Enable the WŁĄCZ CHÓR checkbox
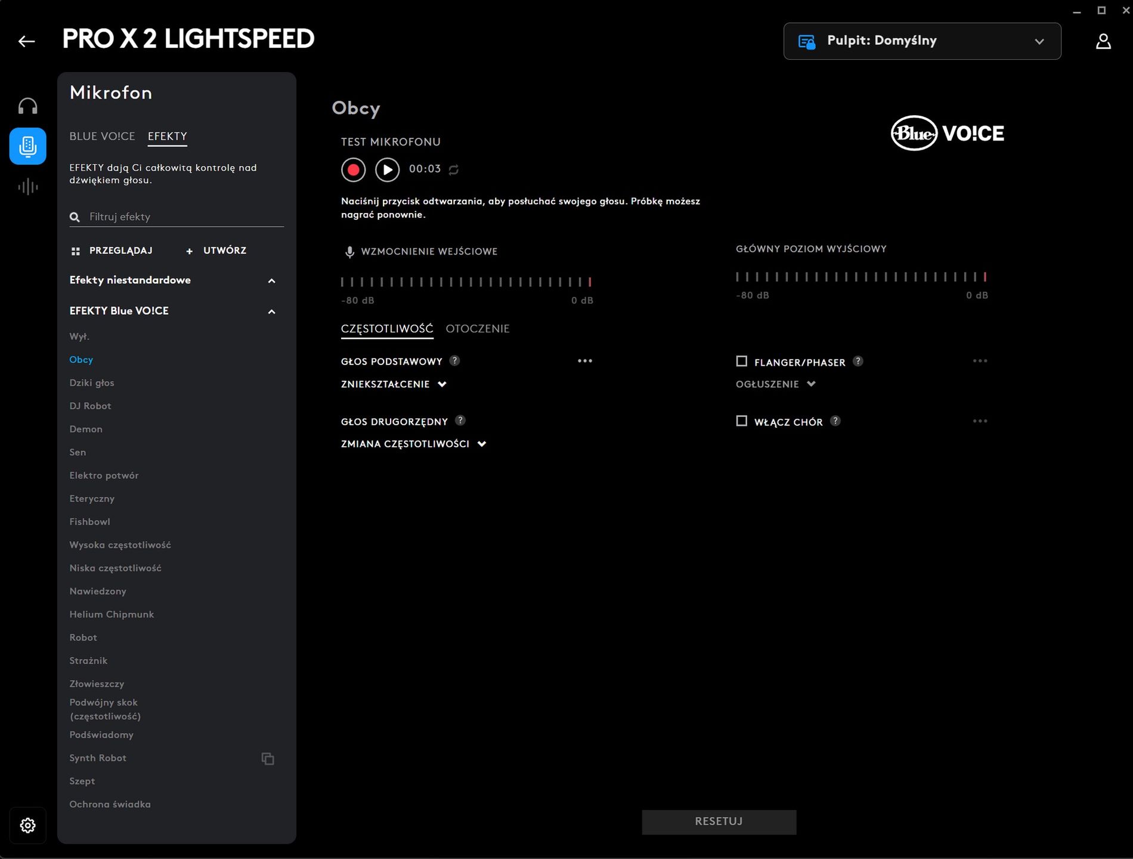The height and width of the screenshot is (859, 1133). (742, 421)
